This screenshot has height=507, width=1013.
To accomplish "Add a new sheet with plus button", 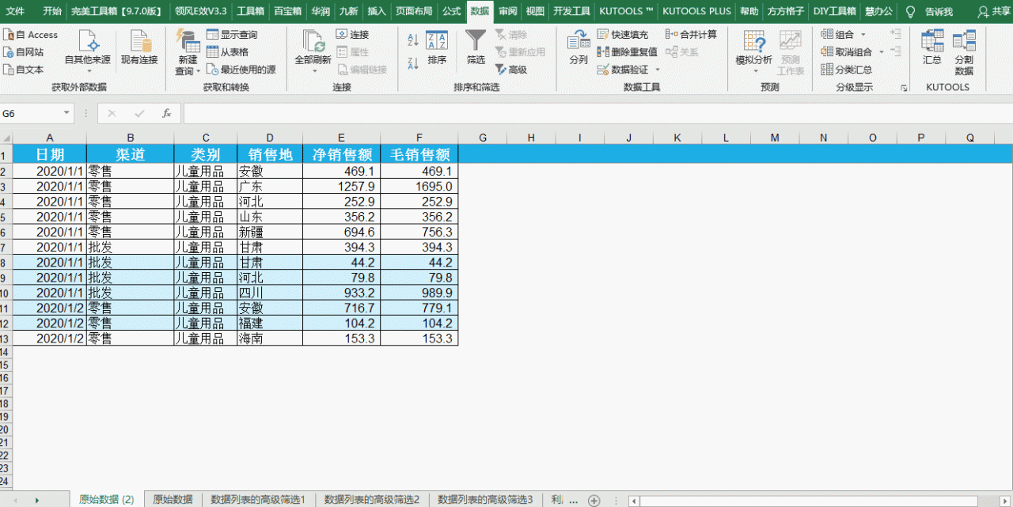I will click(x=594, y=500).
